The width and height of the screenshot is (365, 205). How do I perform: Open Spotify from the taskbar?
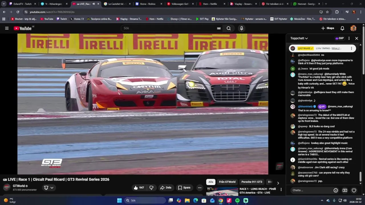coord(237,200)
